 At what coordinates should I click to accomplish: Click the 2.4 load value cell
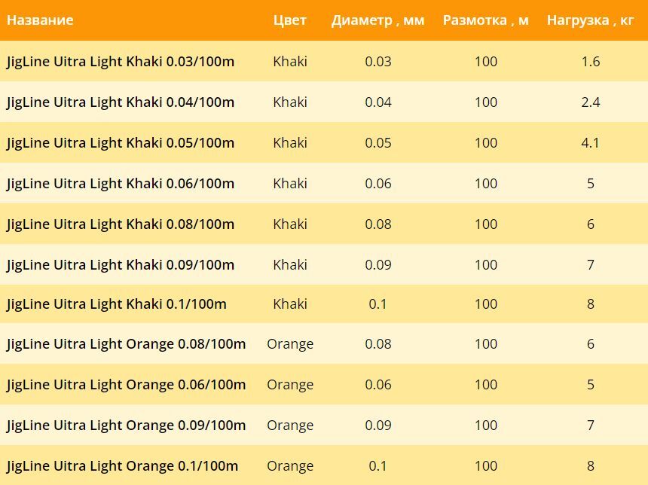coord(590,102)
